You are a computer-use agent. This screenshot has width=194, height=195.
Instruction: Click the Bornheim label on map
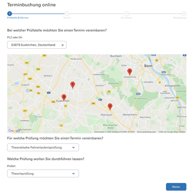tap(116, 56)
